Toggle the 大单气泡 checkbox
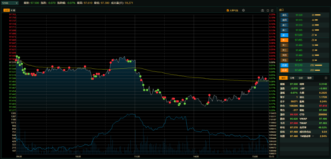The width and height of the screenshot is (331, 159). [228, 10]
